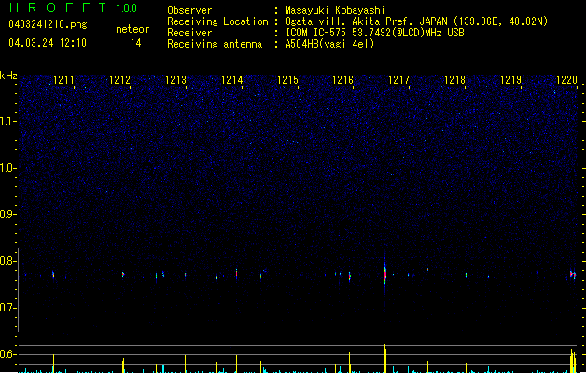587x373 pixels.
Task: Click the Receiving Location label
Action: coord(217,21)
